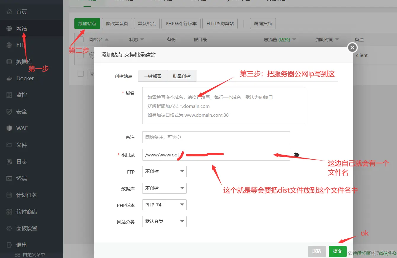Tick the checkbox at the table footer
The height and width of the screenshot is (258, 397).
81,74
